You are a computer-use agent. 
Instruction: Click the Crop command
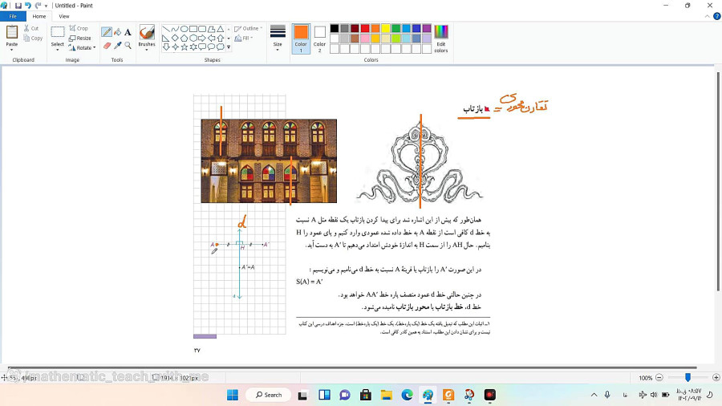point(79,28)
